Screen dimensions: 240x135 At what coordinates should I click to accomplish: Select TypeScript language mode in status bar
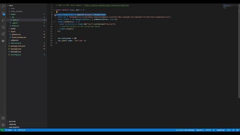pyautogui.click(x=220, y=130)
